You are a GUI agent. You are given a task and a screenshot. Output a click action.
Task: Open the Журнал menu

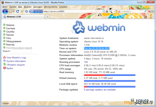[x=28, y=7]
